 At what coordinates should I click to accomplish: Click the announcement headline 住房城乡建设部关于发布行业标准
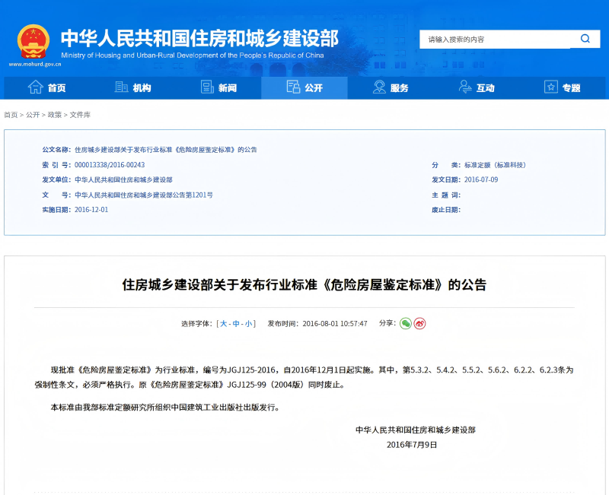(304, 284)
